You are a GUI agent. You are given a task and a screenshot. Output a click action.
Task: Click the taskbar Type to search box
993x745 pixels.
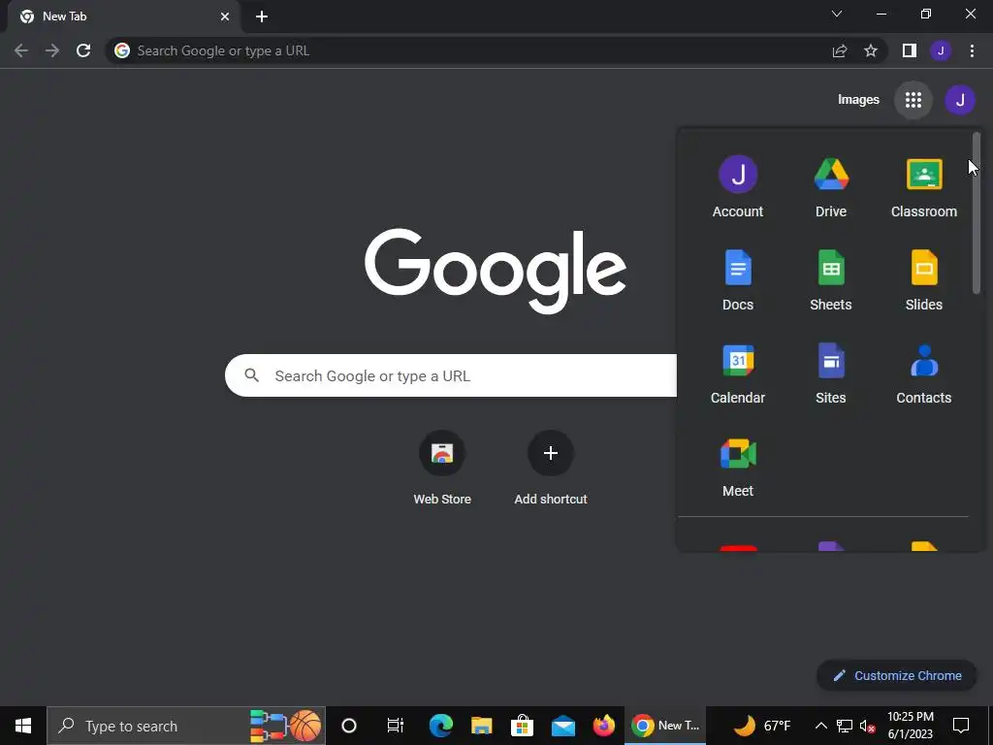[186, 726]
